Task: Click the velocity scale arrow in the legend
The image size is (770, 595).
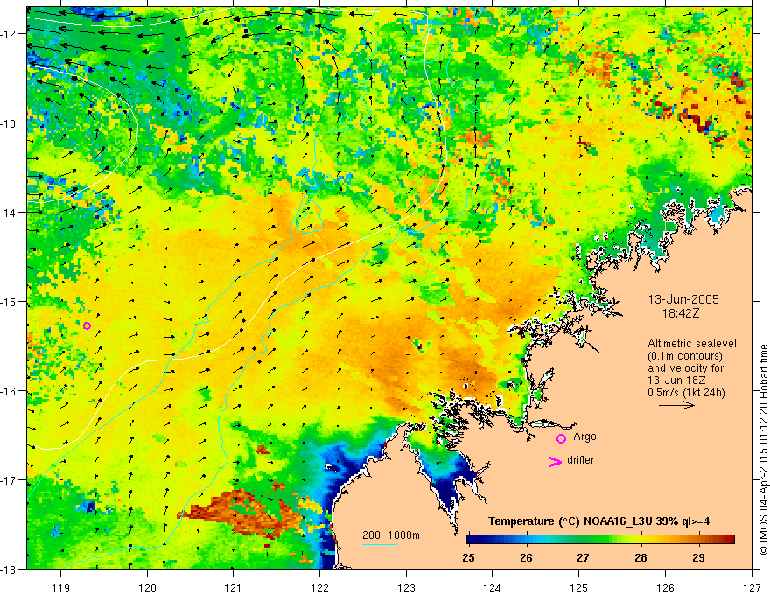Action: pyautogui.click(x=676, y=405)
